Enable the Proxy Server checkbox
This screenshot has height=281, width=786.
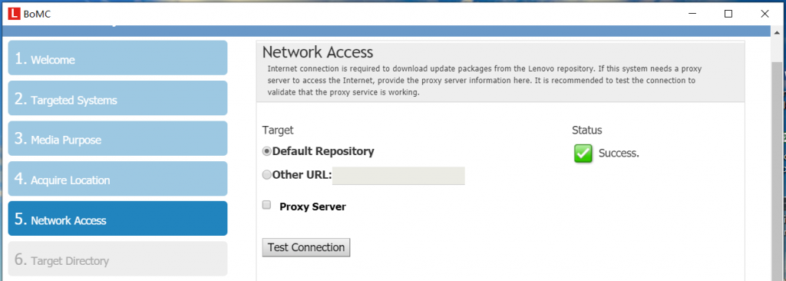pos(266,205)
